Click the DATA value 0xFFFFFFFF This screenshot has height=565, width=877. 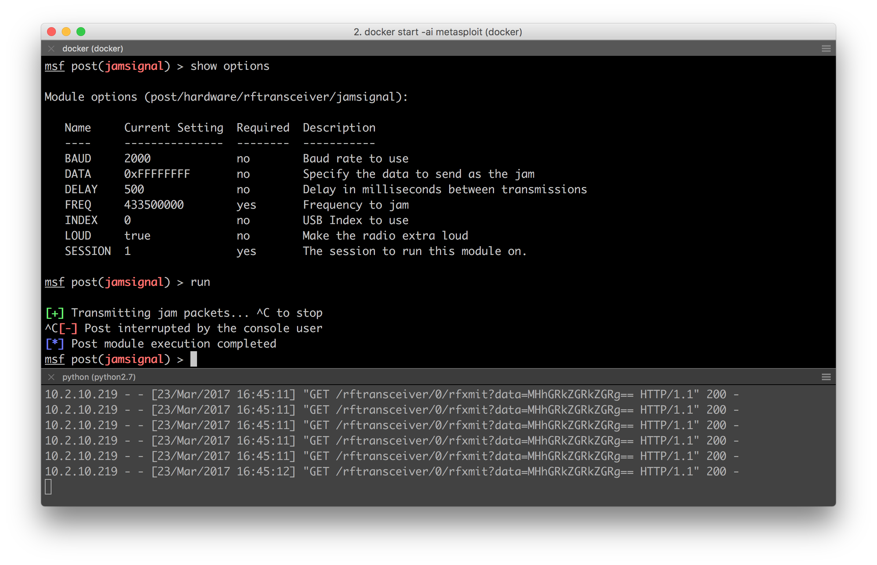pos(157,174)
